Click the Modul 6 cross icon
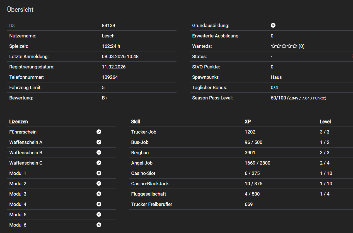 click(x=99, y=225)
